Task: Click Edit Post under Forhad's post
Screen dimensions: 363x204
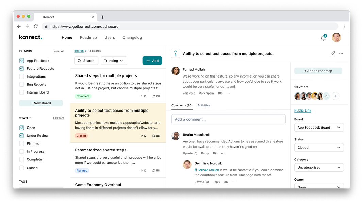Action: click(x=188, y=93)
